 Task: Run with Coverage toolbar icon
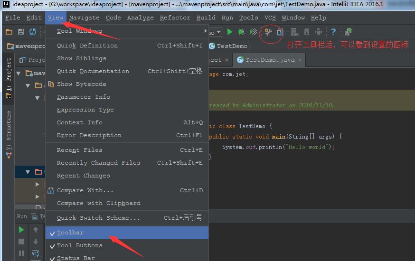pyautogui.click(x=254, y=32)
